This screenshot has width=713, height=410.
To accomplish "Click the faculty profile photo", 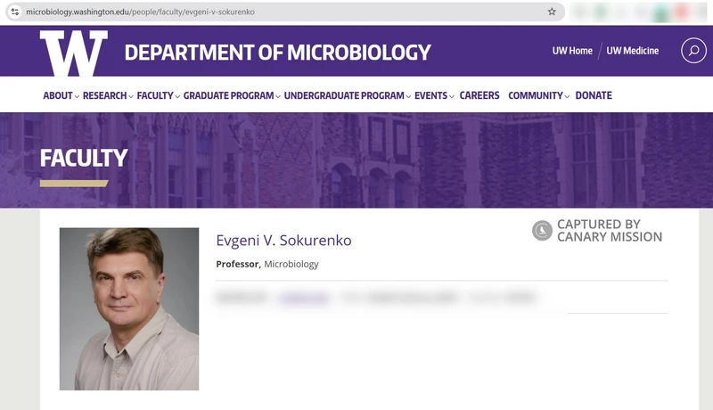I will coord(129,309).
